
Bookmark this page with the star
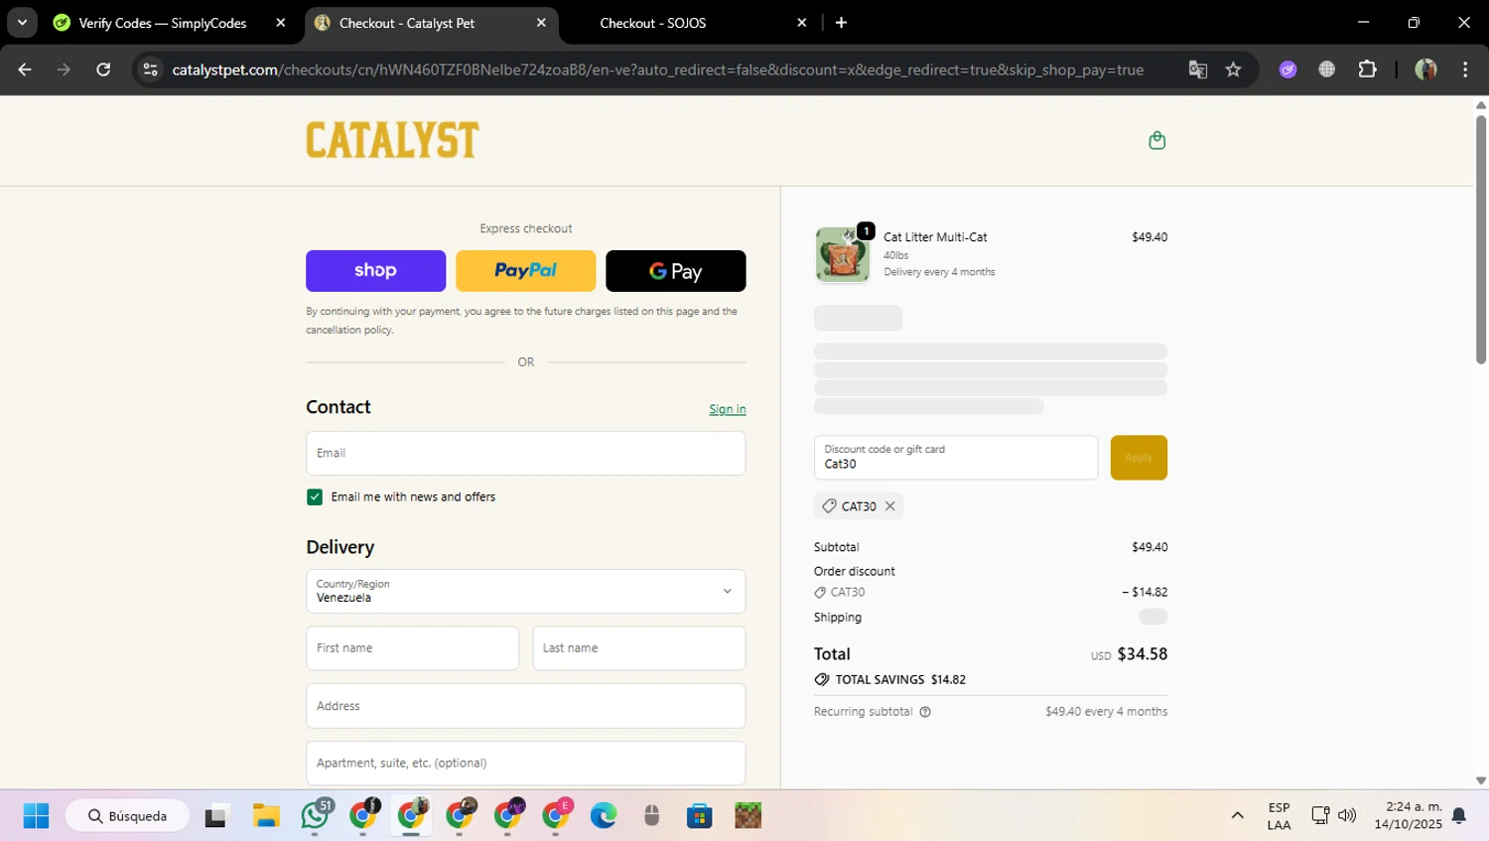click(1233, 70)
